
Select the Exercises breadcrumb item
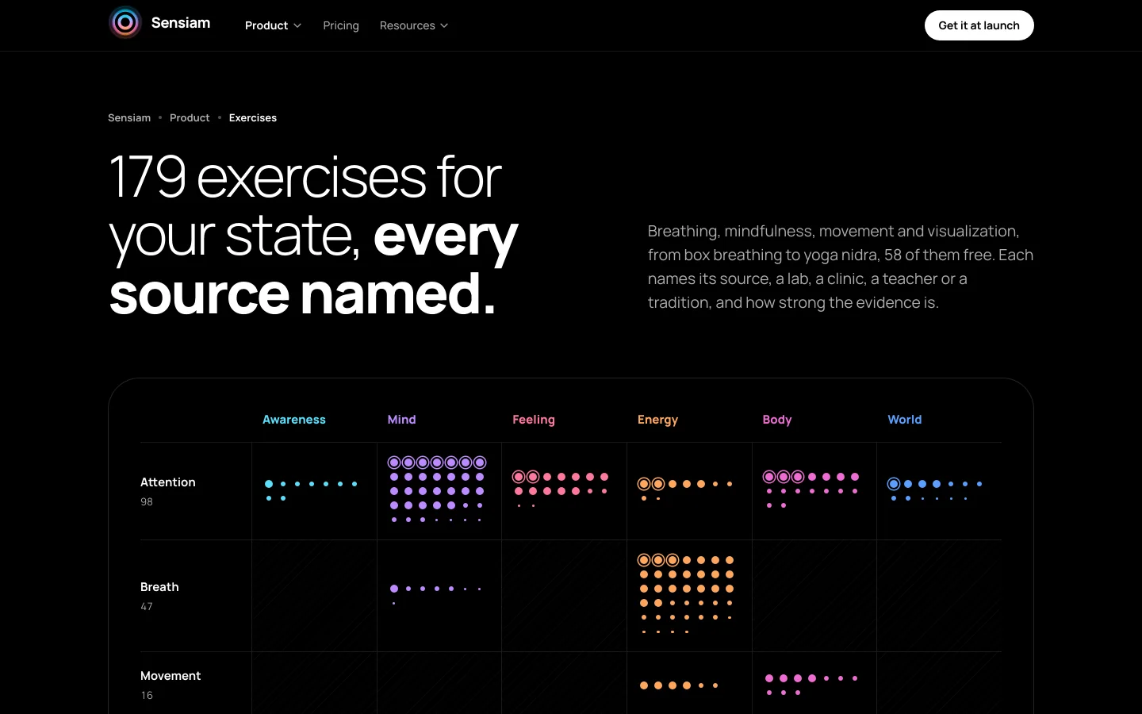point(253,117)
